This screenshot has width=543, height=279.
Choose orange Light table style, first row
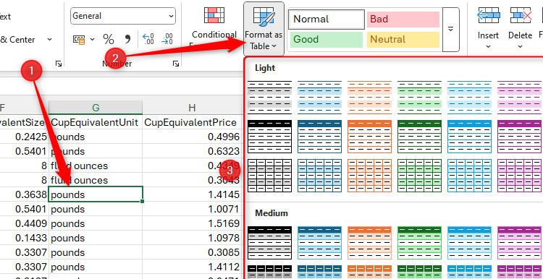[369, 98]
